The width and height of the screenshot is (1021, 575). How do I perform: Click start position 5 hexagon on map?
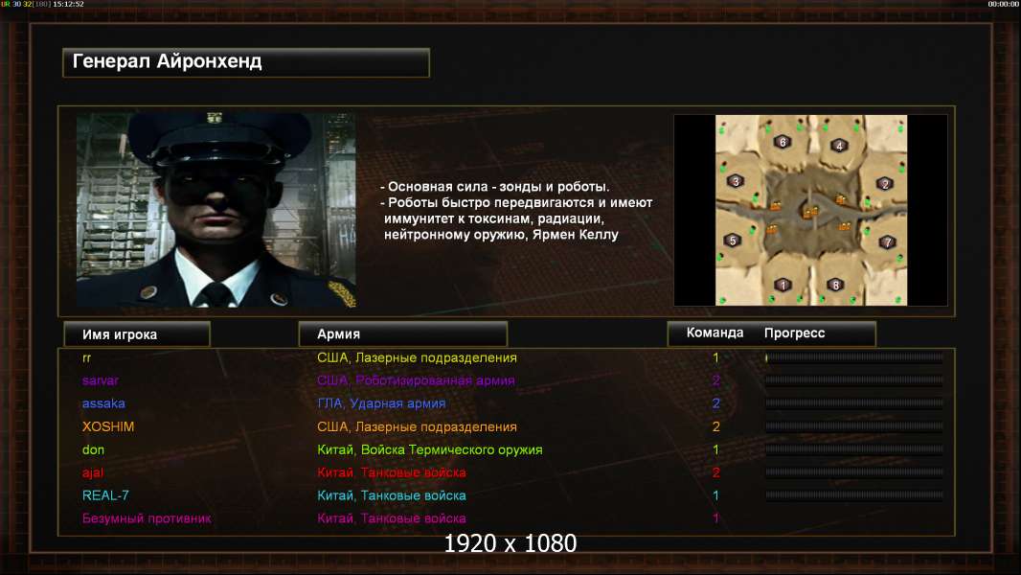pyautogui.click(x=733, y=241)
